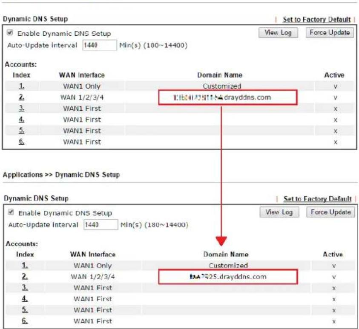359x329 pixels.
Task: Click 'Customized' domain name in lower table
Action: [228, 266]
